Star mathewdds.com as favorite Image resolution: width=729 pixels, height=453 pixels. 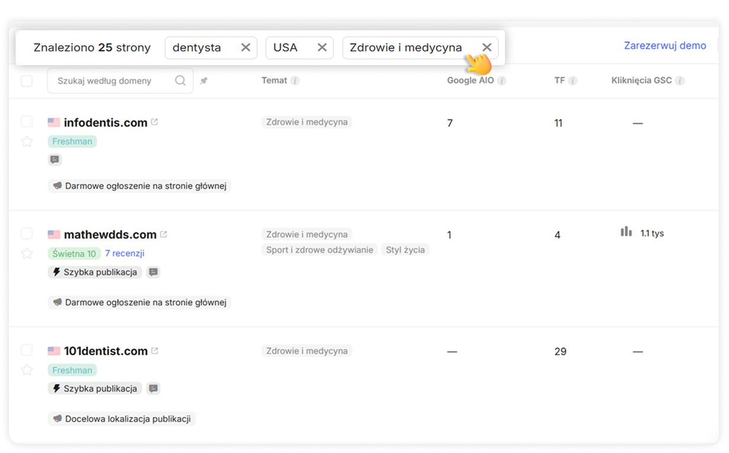click(27, 253)
